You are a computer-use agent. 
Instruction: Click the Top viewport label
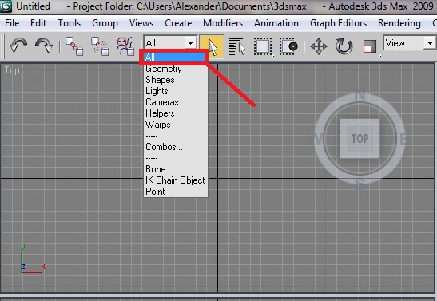coord(12,70)
